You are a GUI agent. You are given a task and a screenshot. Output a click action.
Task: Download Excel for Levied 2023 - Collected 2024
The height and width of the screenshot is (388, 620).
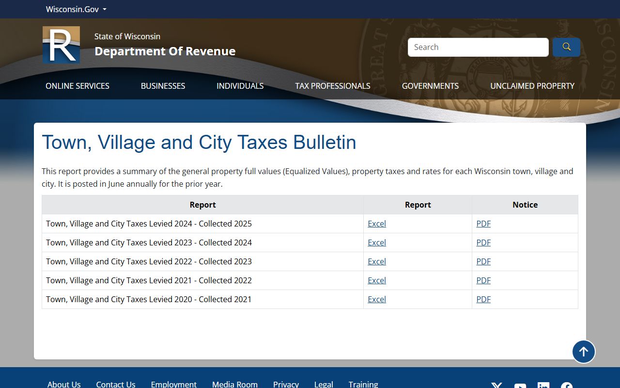click(377, 242)
